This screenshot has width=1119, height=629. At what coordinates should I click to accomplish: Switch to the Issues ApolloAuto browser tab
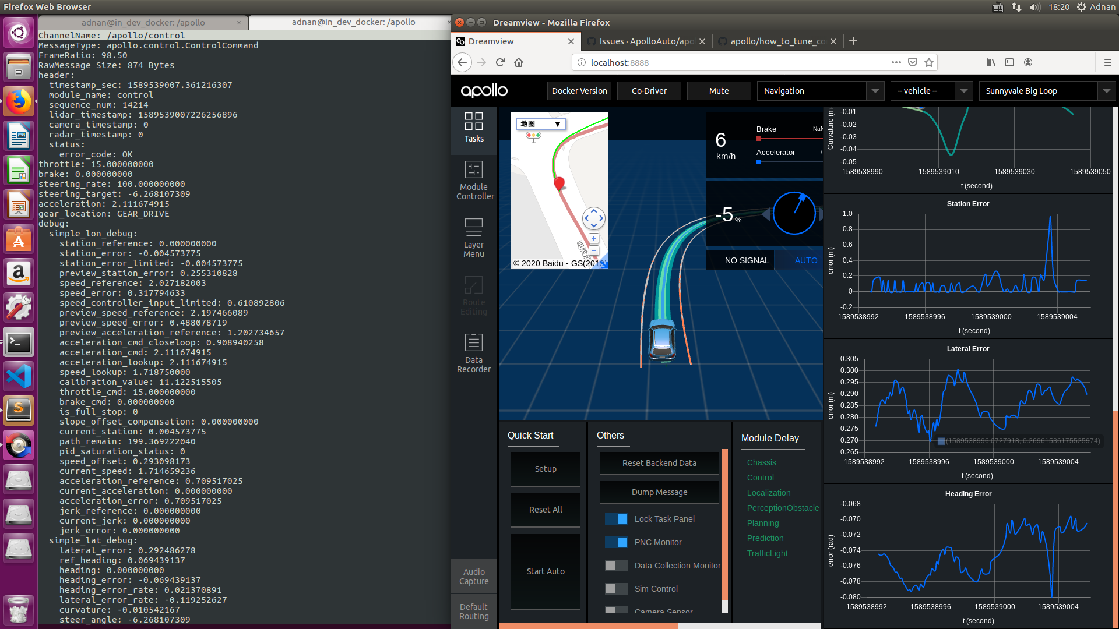pos(646,41)
